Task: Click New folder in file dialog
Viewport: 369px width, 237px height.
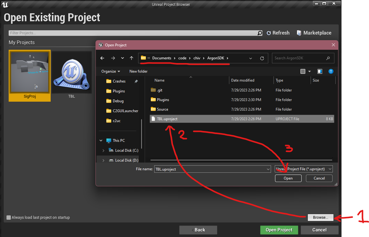Action: tap(138, 71)
